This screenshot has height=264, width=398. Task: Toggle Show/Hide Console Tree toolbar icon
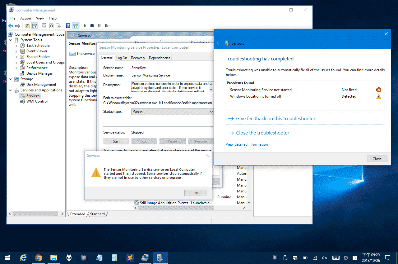(x=35, y=26)
